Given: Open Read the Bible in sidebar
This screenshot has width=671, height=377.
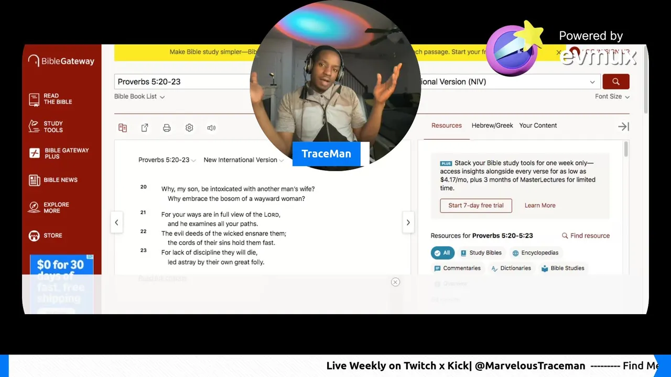Looking at the screenshot, I should click(x=50, y=99).
